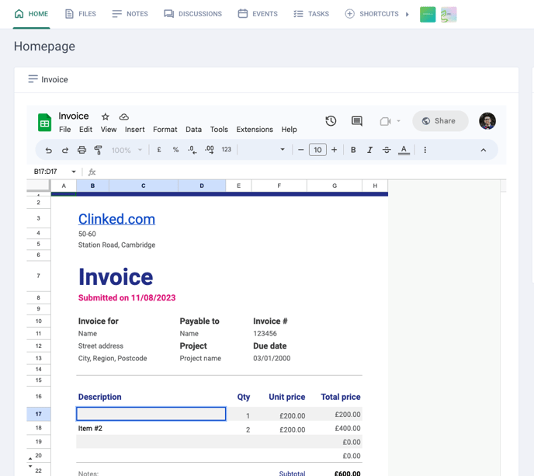Image resolution: width=534 pixels, height=476 pixels.
Task: Open the Edit menu
Action: [x=85, y=130]
